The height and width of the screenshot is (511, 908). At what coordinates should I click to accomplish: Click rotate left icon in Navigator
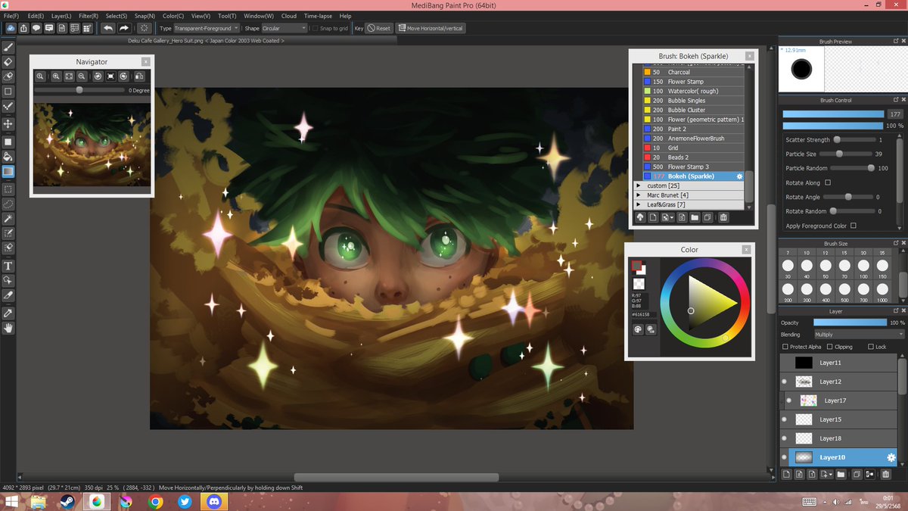click(98, 76)
